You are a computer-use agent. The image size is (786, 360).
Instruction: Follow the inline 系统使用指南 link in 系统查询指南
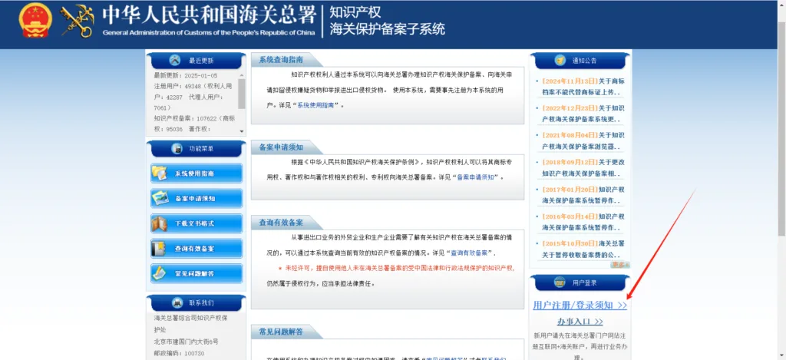(x=315, y=106)
